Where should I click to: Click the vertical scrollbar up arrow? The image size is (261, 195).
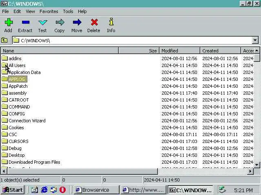(x=257, y=50)
